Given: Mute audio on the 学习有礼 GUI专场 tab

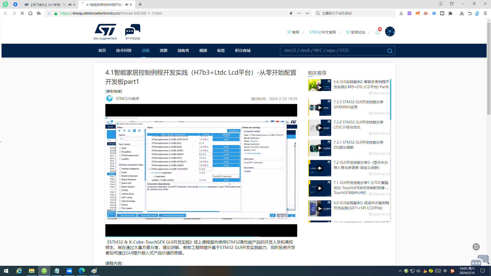Looking at the screenshot, I should [x=70, y=5].
